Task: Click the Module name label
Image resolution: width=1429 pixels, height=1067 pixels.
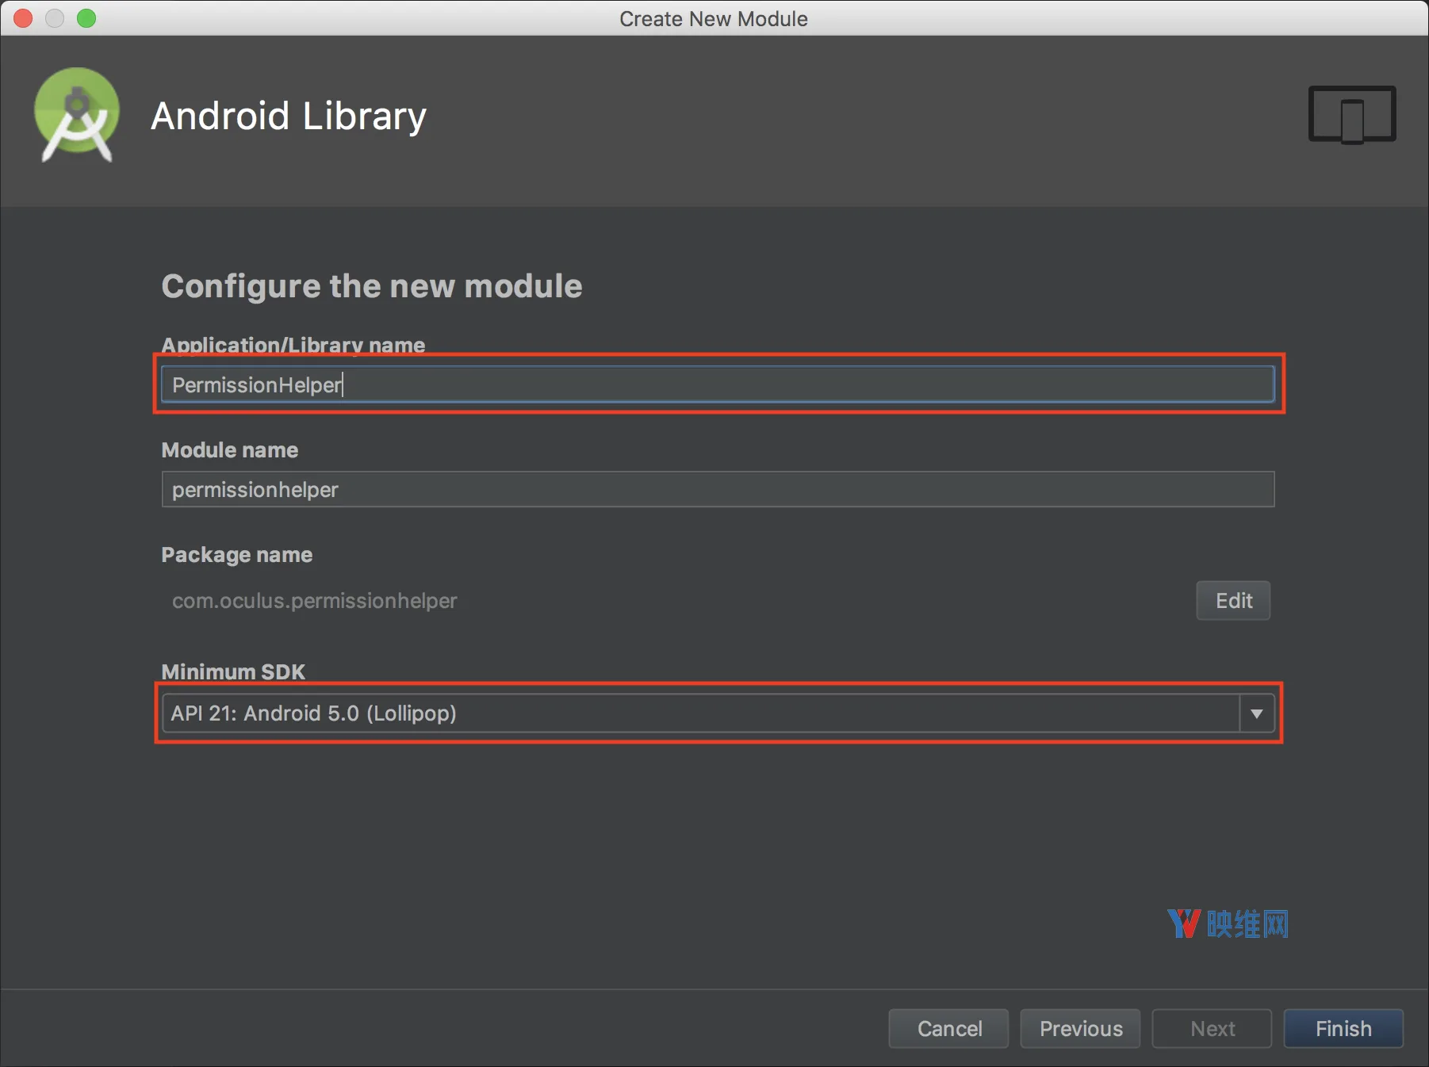Action: click(230, 449)
